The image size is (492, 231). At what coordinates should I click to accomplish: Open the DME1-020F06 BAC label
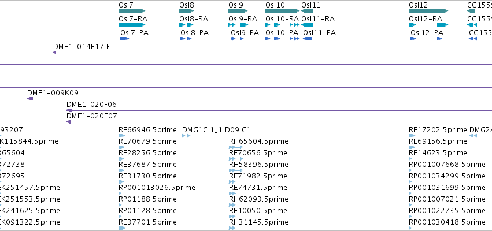[x=91, y=105]
